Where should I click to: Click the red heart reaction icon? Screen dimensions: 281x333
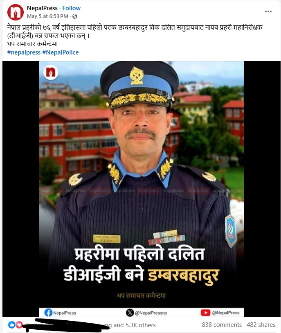coord(19,324)
